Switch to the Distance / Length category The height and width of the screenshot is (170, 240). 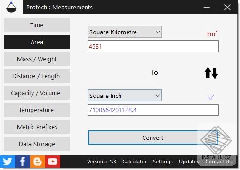[37, 76]
